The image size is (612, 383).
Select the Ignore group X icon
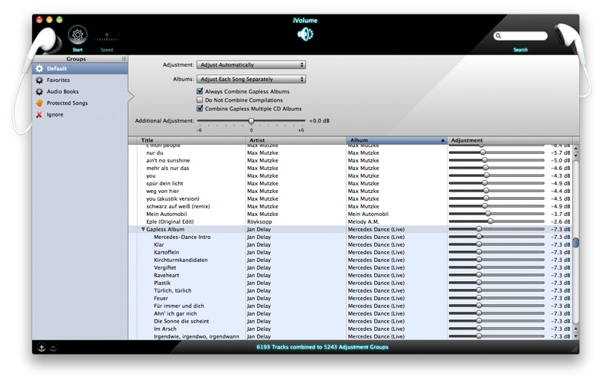click(x=39, y=115)
